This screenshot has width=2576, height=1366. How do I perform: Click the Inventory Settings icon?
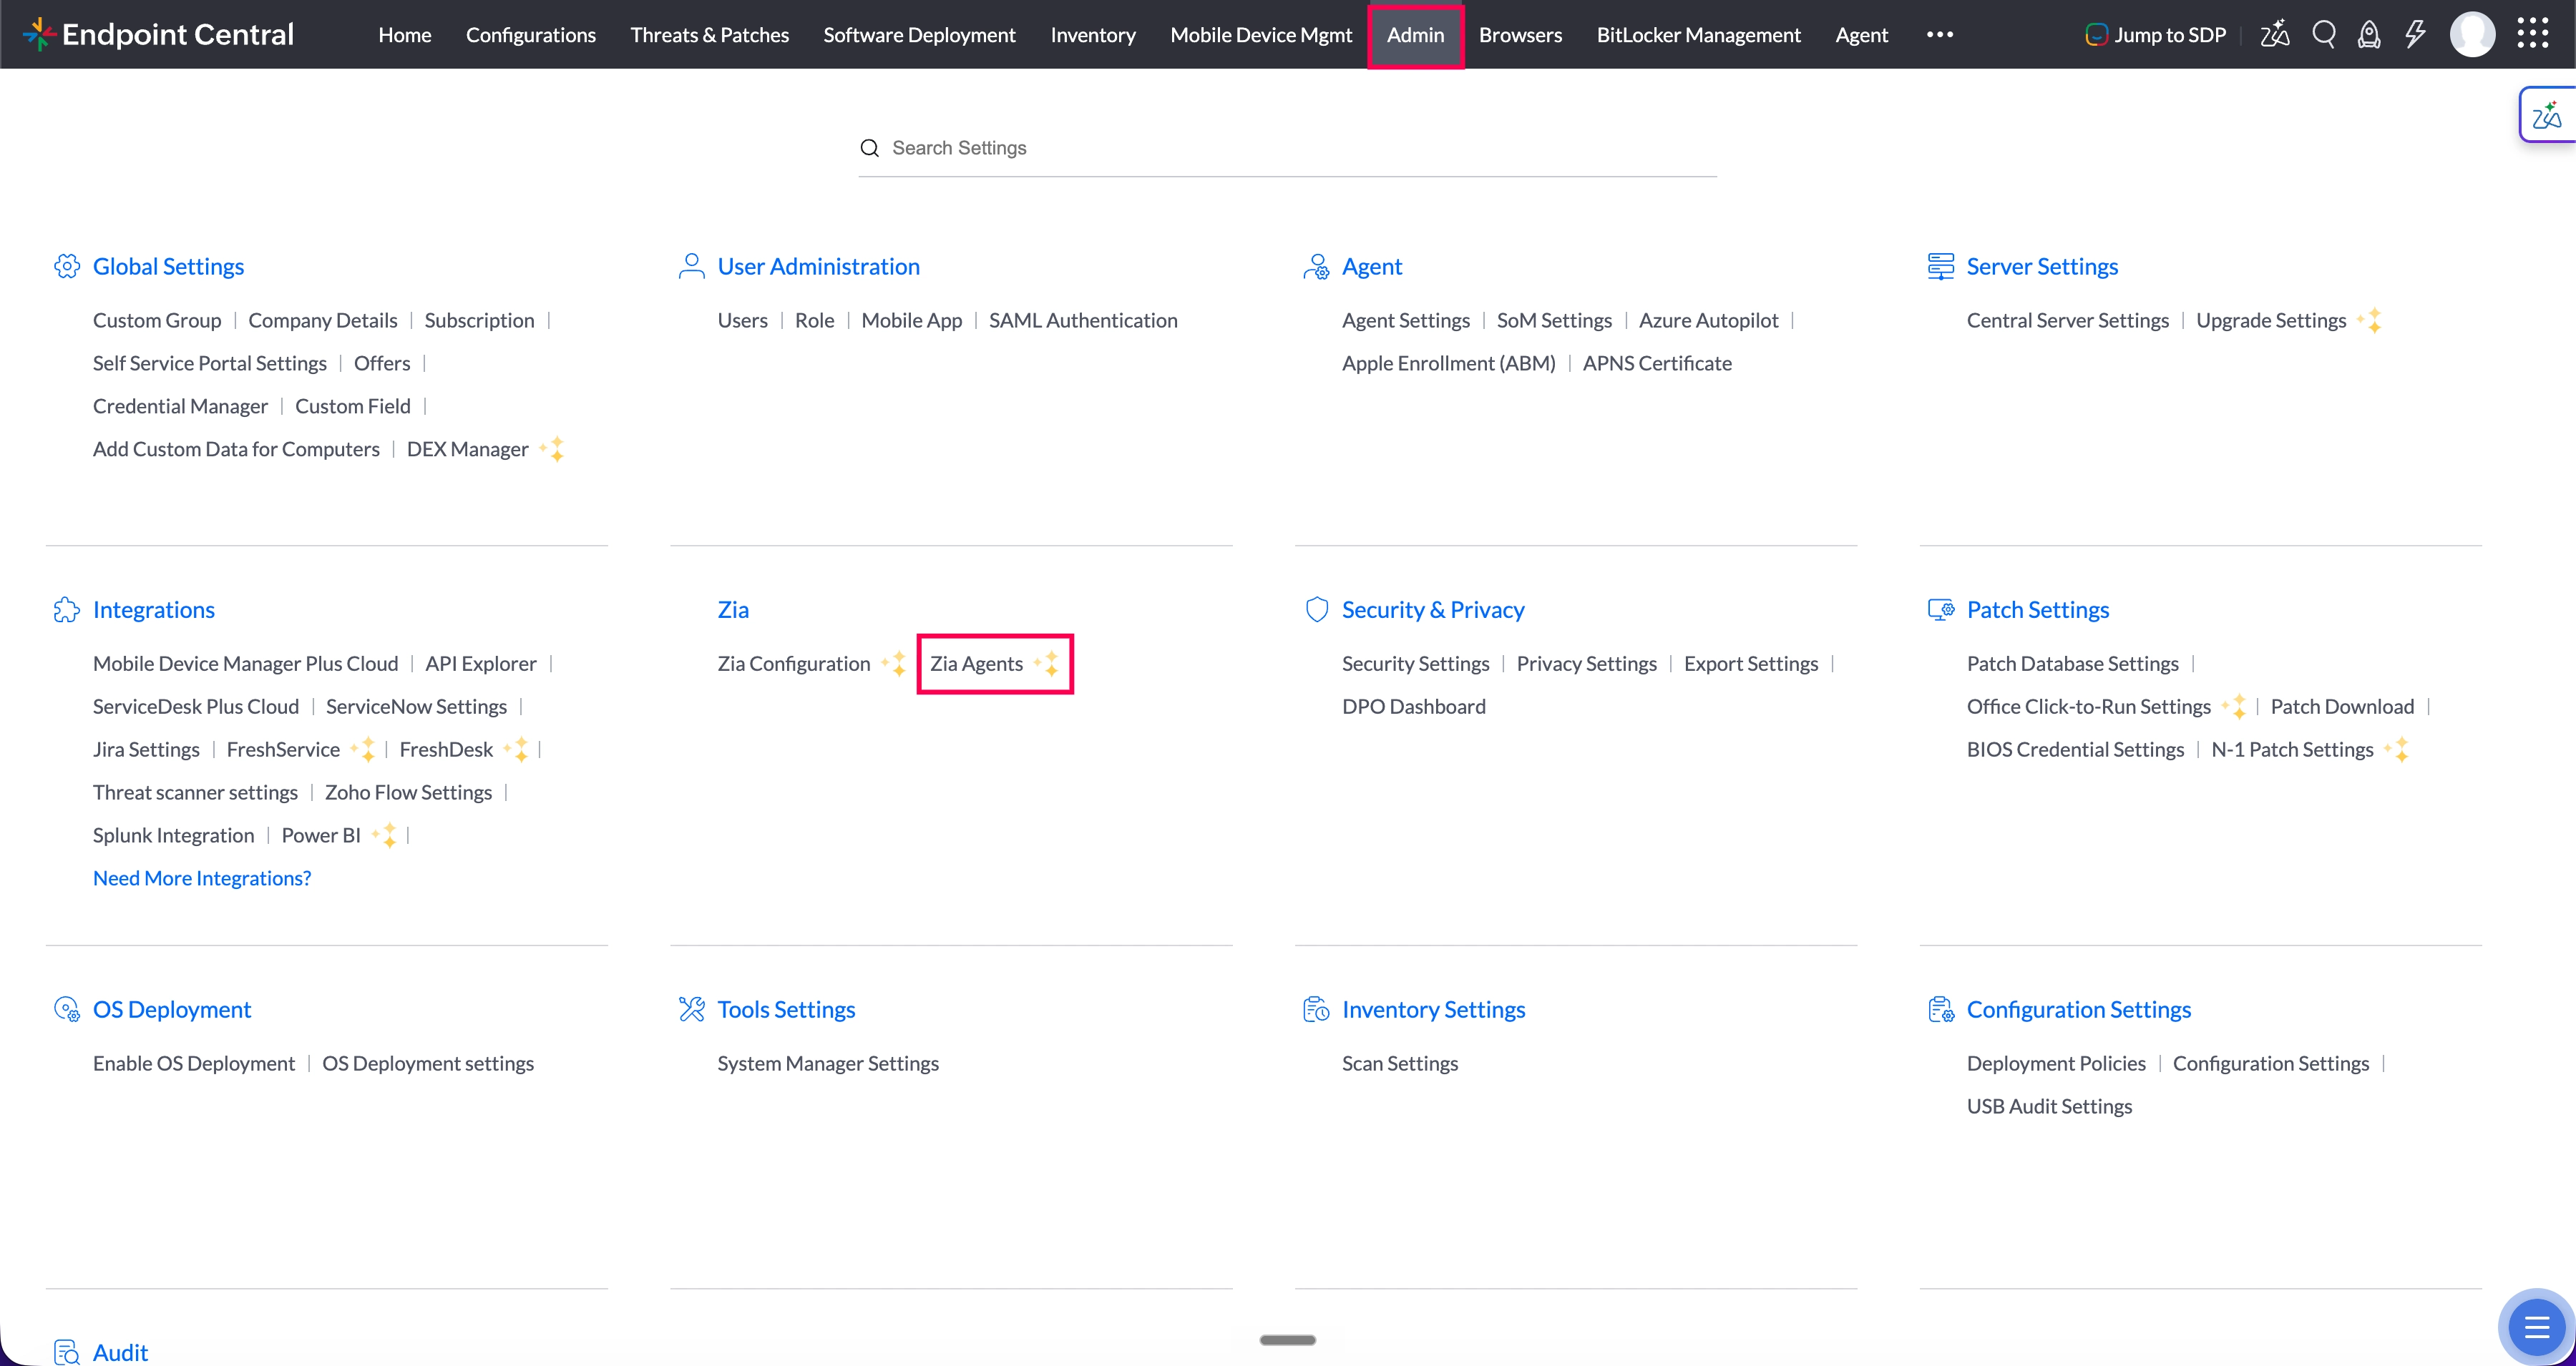pyautogui.click(x=1316, y=1009)
